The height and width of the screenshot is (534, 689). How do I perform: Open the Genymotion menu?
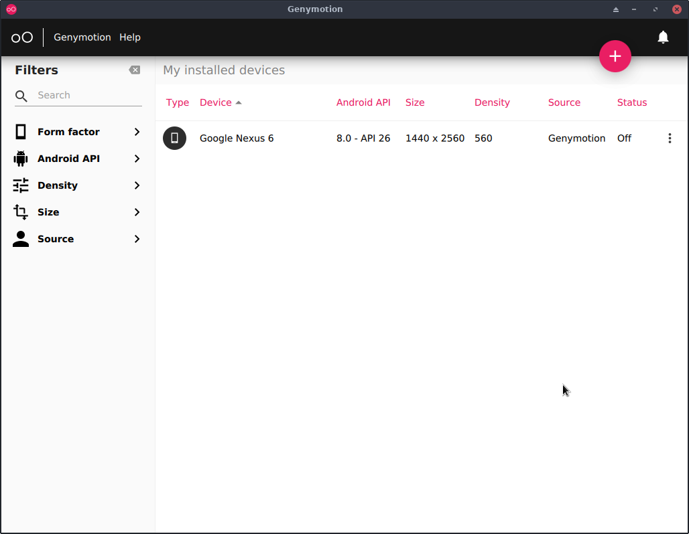(82, 37)
